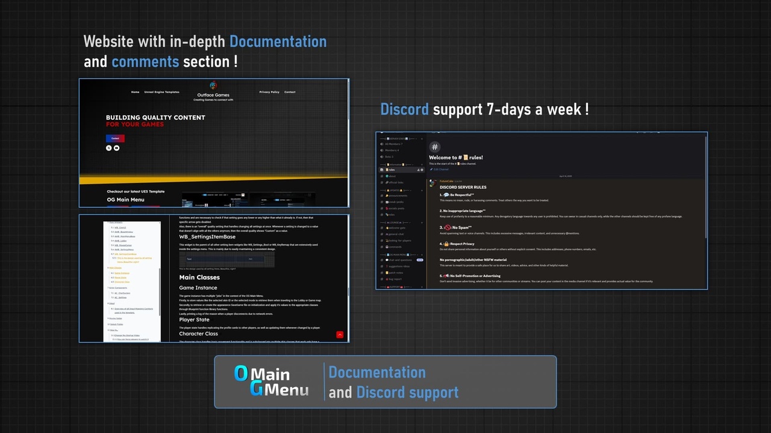Click the Outface Games logo
Viewport: 771px width, 433px height.
213,85
